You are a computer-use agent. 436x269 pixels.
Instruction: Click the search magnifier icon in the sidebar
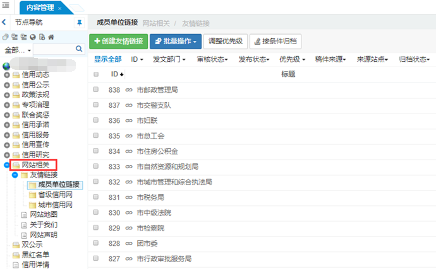[x=79, y=49]
